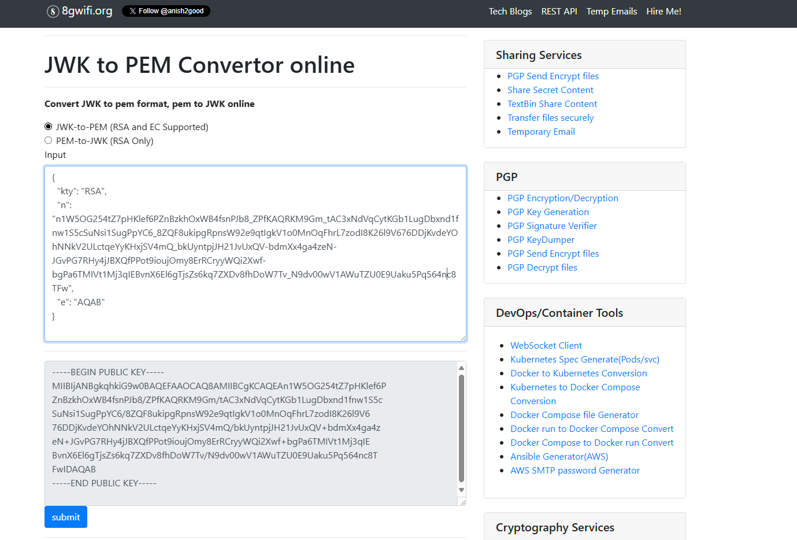Click the "-----END PUBLIC KEY-----" output line
Screen dimensions: 797x540
[104, 483]
